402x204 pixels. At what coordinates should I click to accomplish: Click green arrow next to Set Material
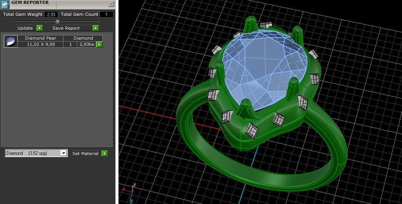click(105, 154)
